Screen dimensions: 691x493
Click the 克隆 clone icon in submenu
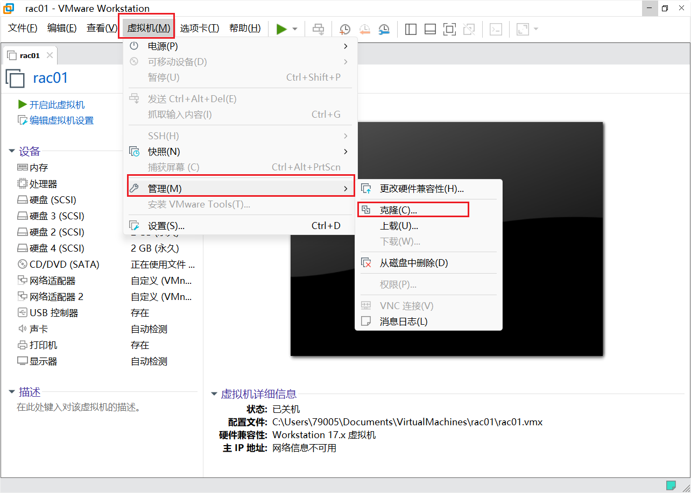click(366, 210)
